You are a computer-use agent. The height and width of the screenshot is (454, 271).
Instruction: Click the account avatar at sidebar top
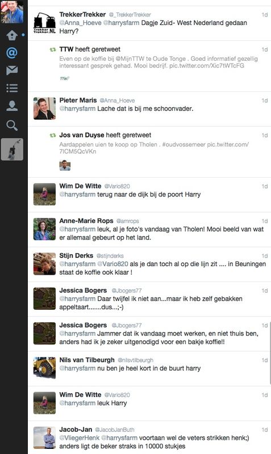[x=12, y=11]
